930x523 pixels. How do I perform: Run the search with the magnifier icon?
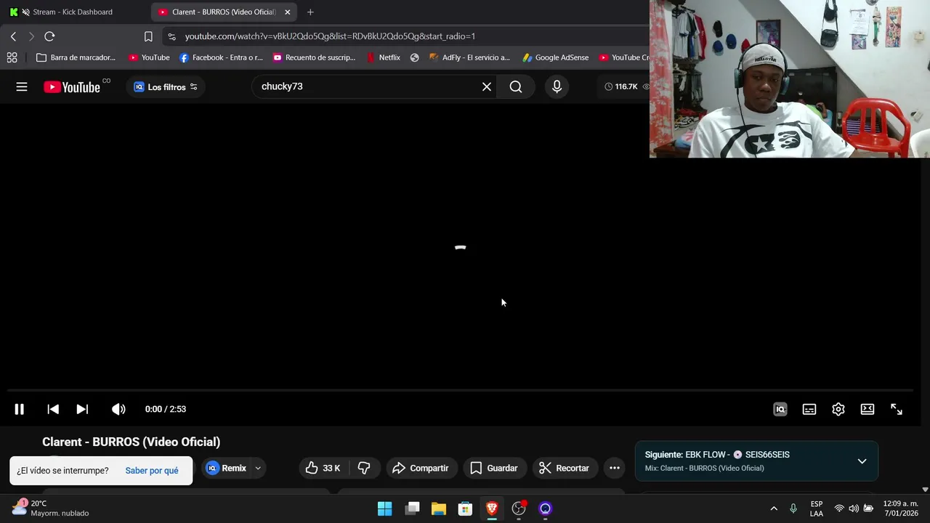(516, 86)
